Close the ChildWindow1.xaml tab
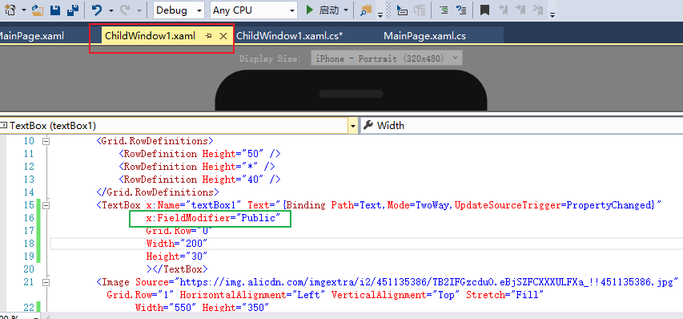 [x=223, y=36]
